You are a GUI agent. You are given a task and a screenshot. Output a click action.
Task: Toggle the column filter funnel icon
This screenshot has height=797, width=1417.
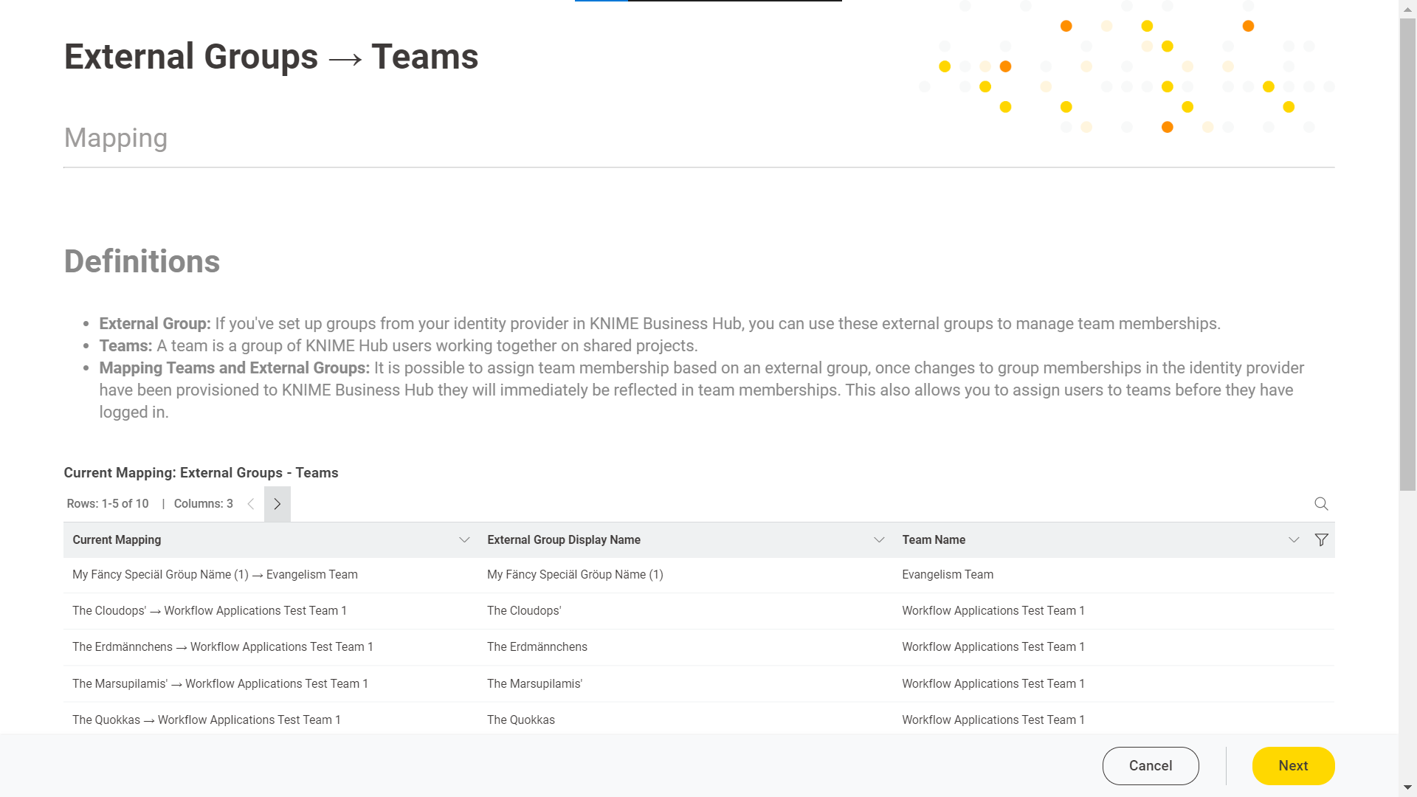click(x=1321, y=540)
